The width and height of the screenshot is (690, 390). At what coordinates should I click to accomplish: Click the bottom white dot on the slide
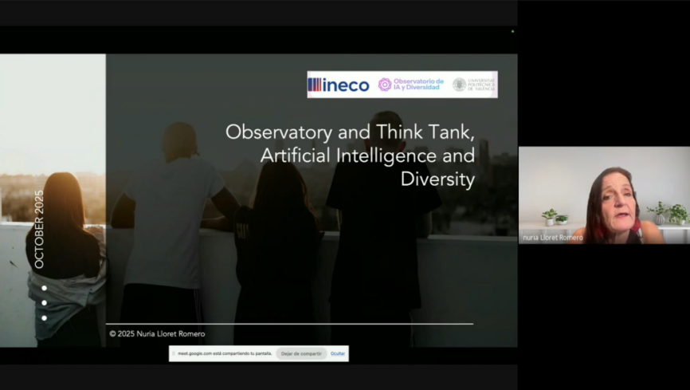point(44,318)
